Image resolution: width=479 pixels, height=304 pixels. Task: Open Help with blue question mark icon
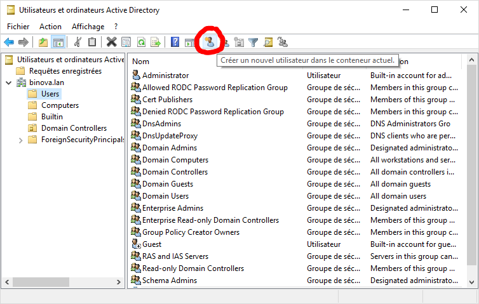click(x=175, y=43)
